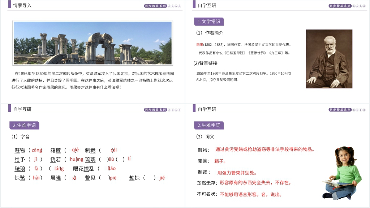Screen dimensions: 370x208
Task: Click the term 荡然无存:
Action: coord(207,183)
